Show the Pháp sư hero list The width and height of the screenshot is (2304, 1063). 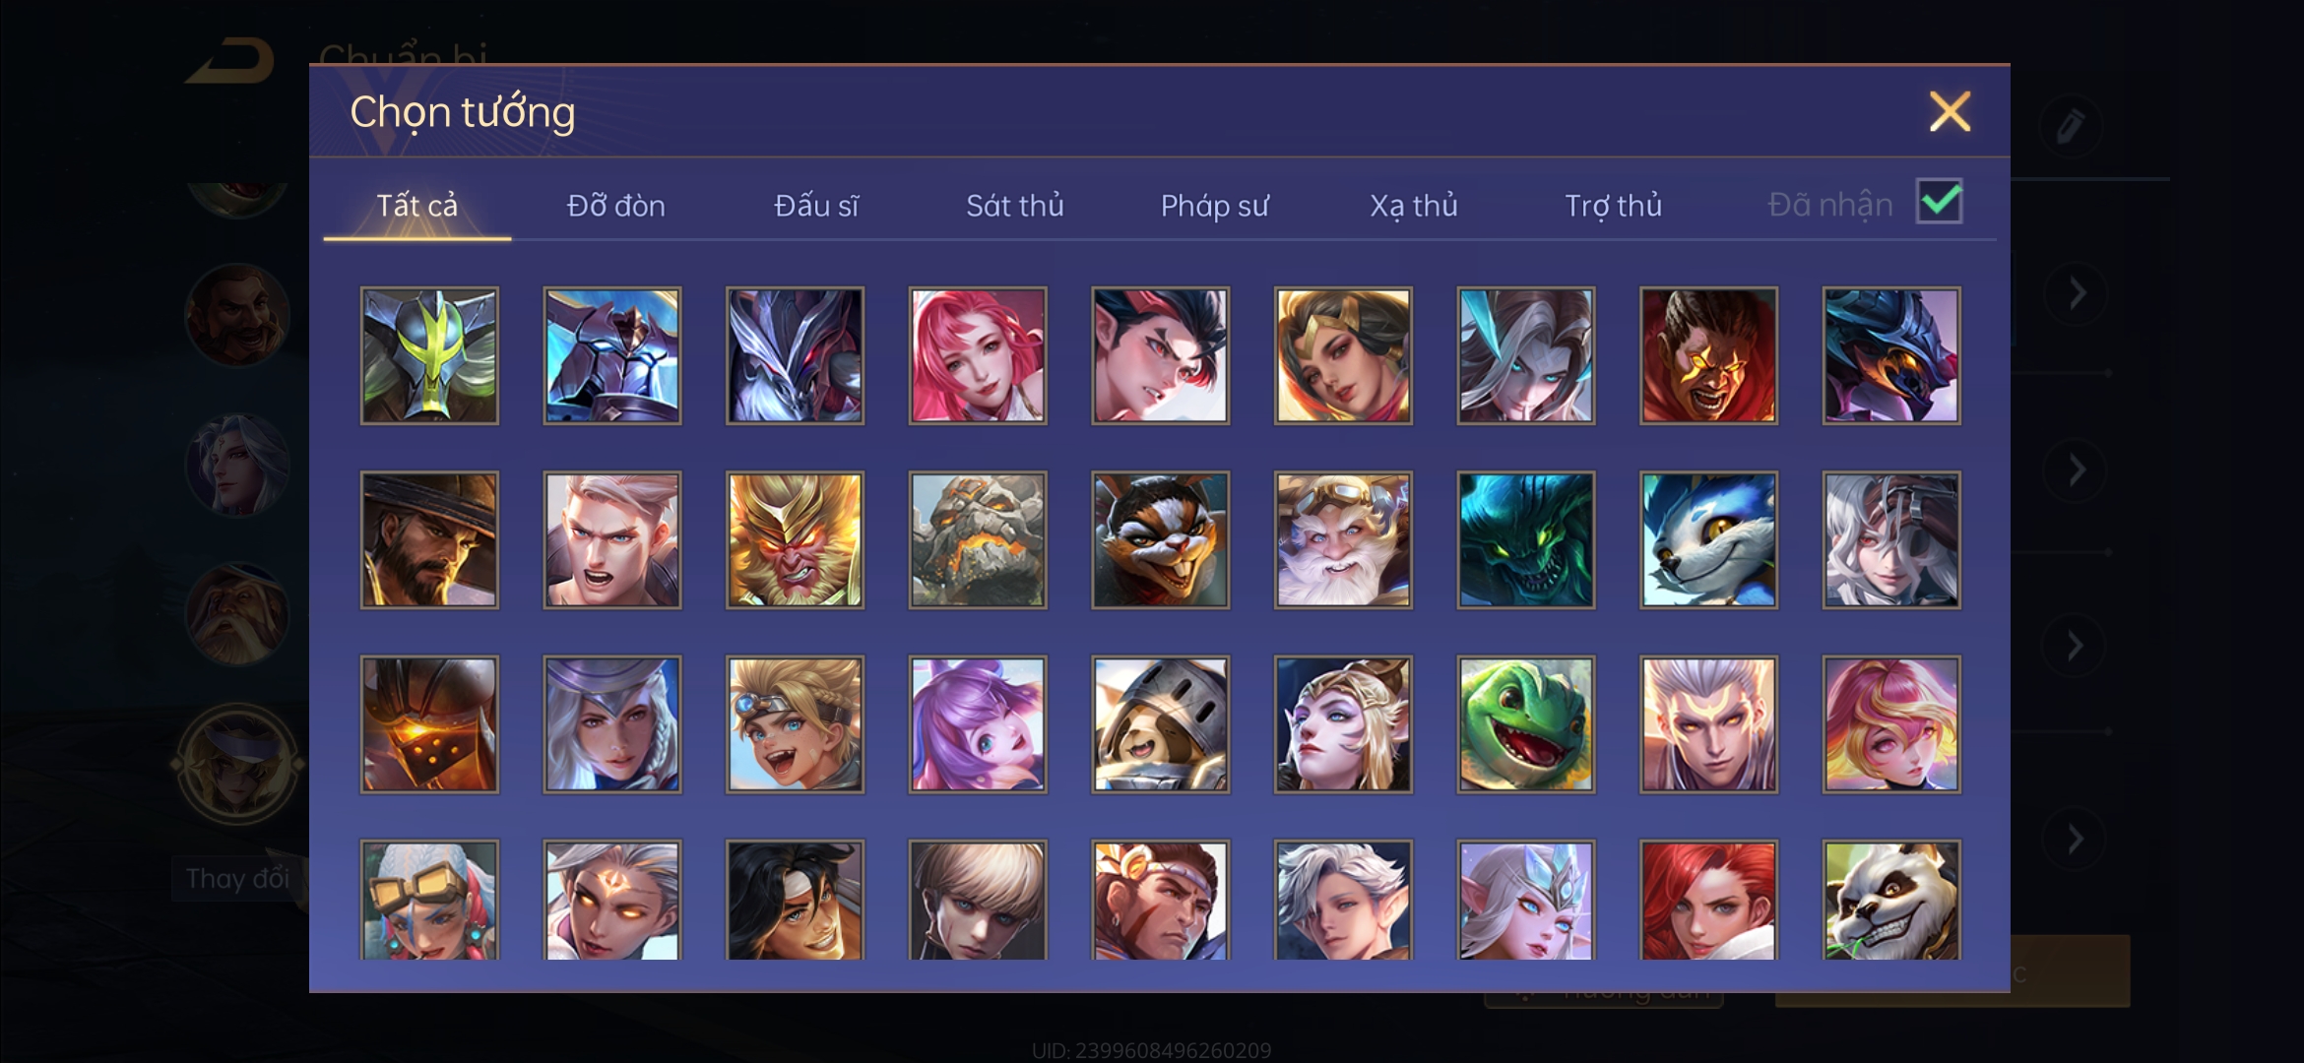(x=1214, y=205)
